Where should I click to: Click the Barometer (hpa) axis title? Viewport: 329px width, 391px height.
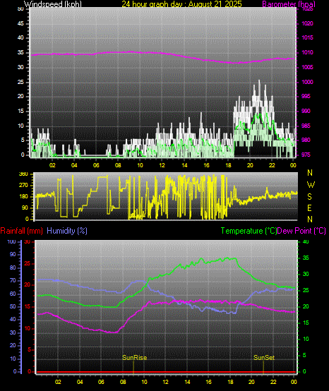coord(289,4)
